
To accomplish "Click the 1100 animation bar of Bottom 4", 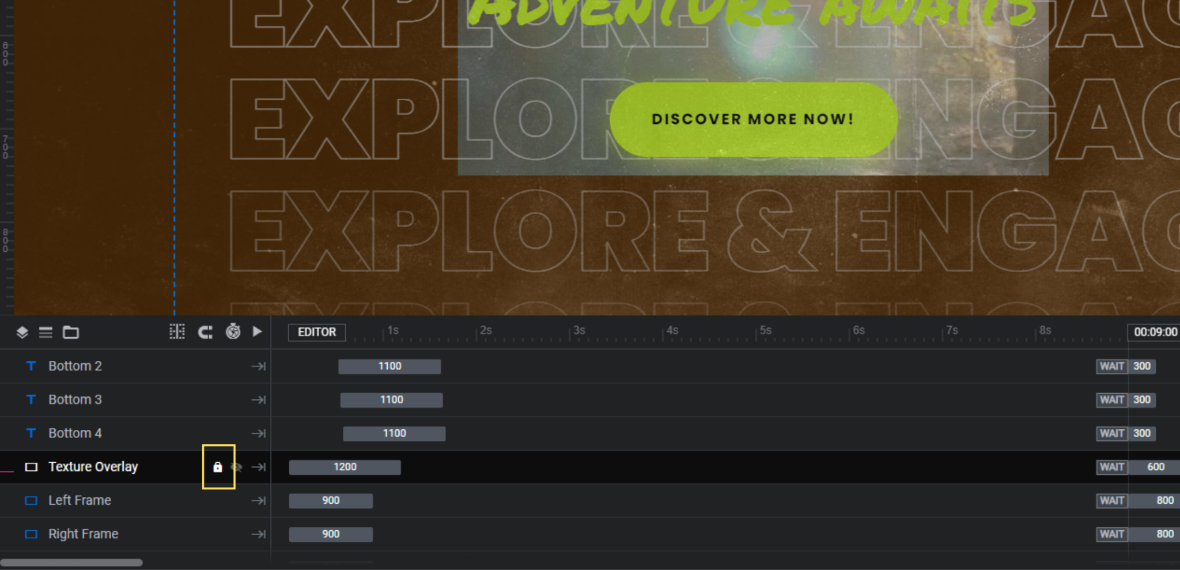I will (x=394, y=433).
